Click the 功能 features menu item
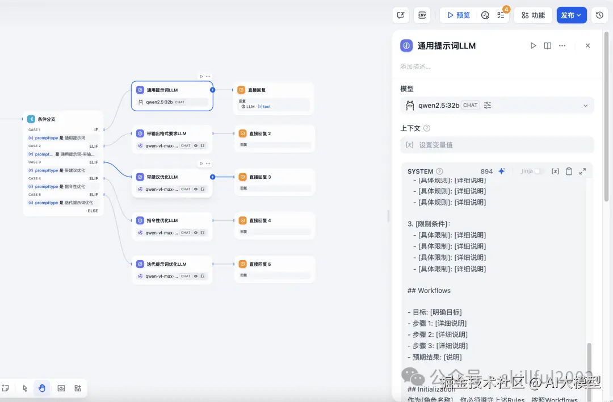The height and width of the screenshot is (402, 613). (x=532, y=15)
